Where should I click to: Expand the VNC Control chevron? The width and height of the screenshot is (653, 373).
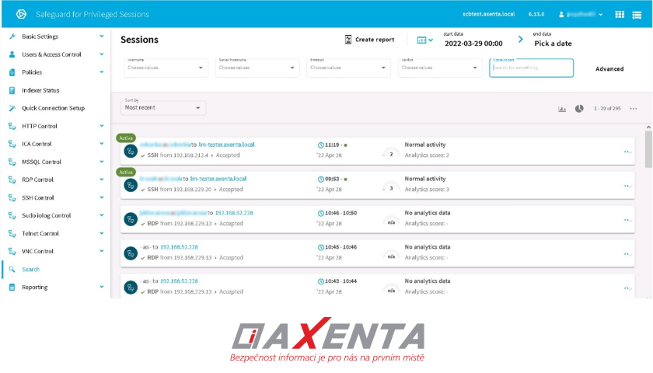pos(102,251)
